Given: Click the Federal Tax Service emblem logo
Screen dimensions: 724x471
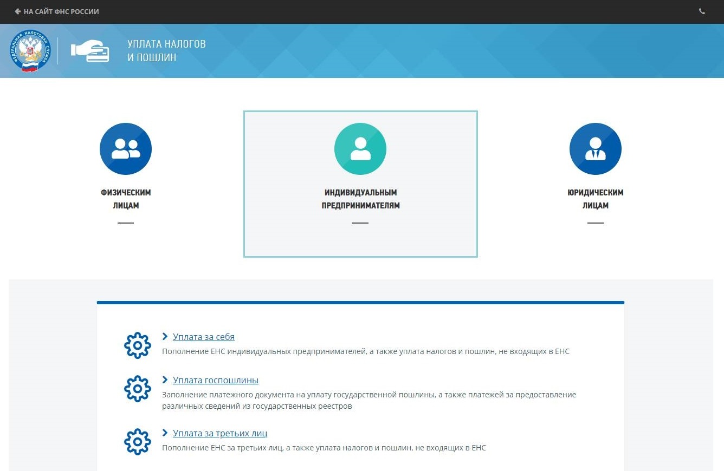Looking at the screenshot, I should (30, 51).
